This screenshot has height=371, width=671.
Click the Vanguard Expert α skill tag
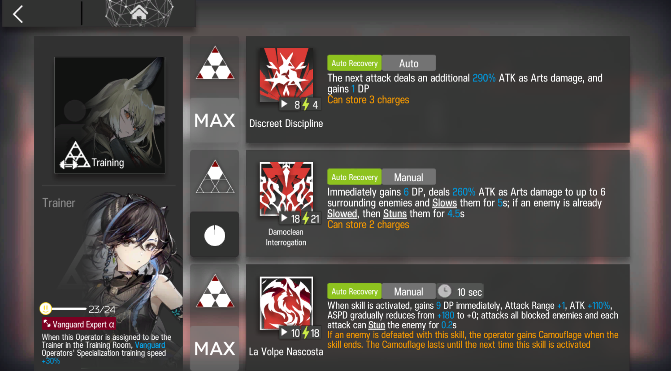[x=79, y=324]
